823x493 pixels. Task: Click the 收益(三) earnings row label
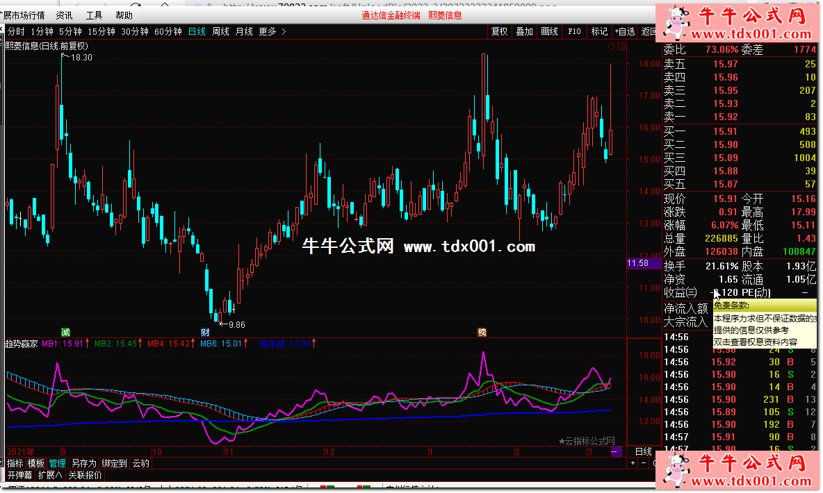click(x=680, y=293)
